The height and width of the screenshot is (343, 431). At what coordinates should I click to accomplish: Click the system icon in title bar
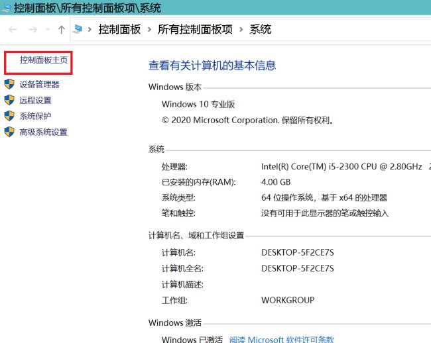coord(5,8)
